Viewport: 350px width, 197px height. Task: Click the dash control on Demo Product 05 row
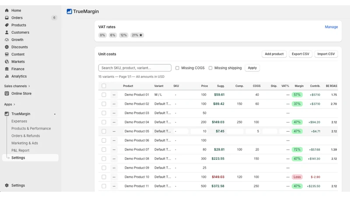[114, 131]
